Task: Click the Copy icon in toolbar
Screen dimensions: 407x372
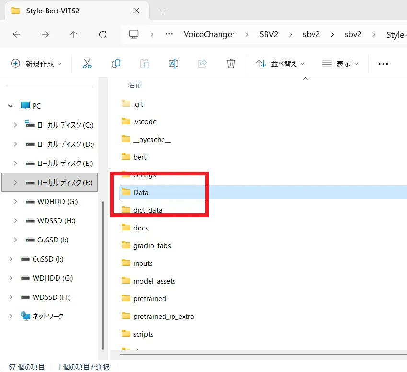Action: pos(116,64)
